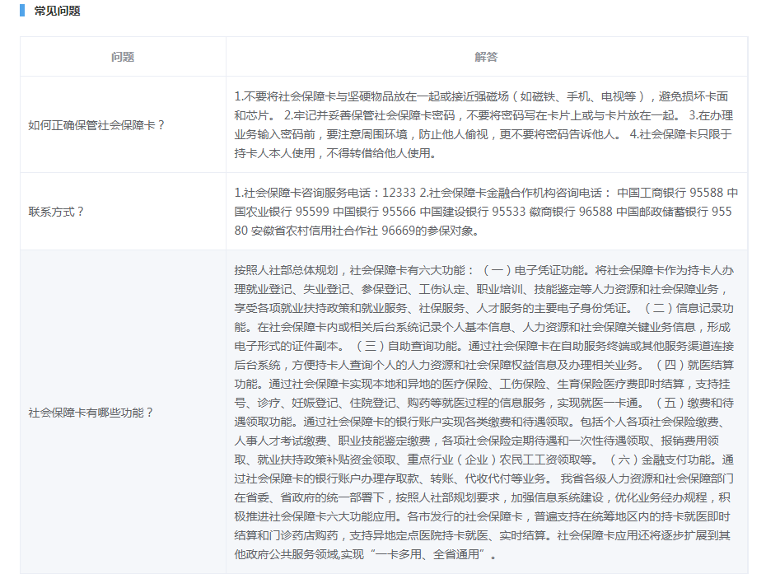Image resolution: width=766 pixels, height=588 pixels.
Task: Click the 中国工商银行 hotline 95588
Action: (x=707, y=193)
